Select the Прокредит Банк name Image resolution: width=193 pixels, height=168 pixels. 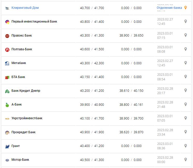[x=24, y=132]
